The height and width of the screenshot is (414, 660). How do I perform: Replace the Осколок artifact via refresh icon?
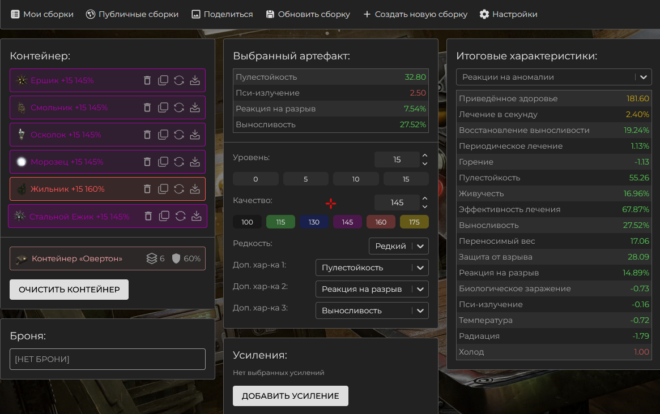(179, 135)
